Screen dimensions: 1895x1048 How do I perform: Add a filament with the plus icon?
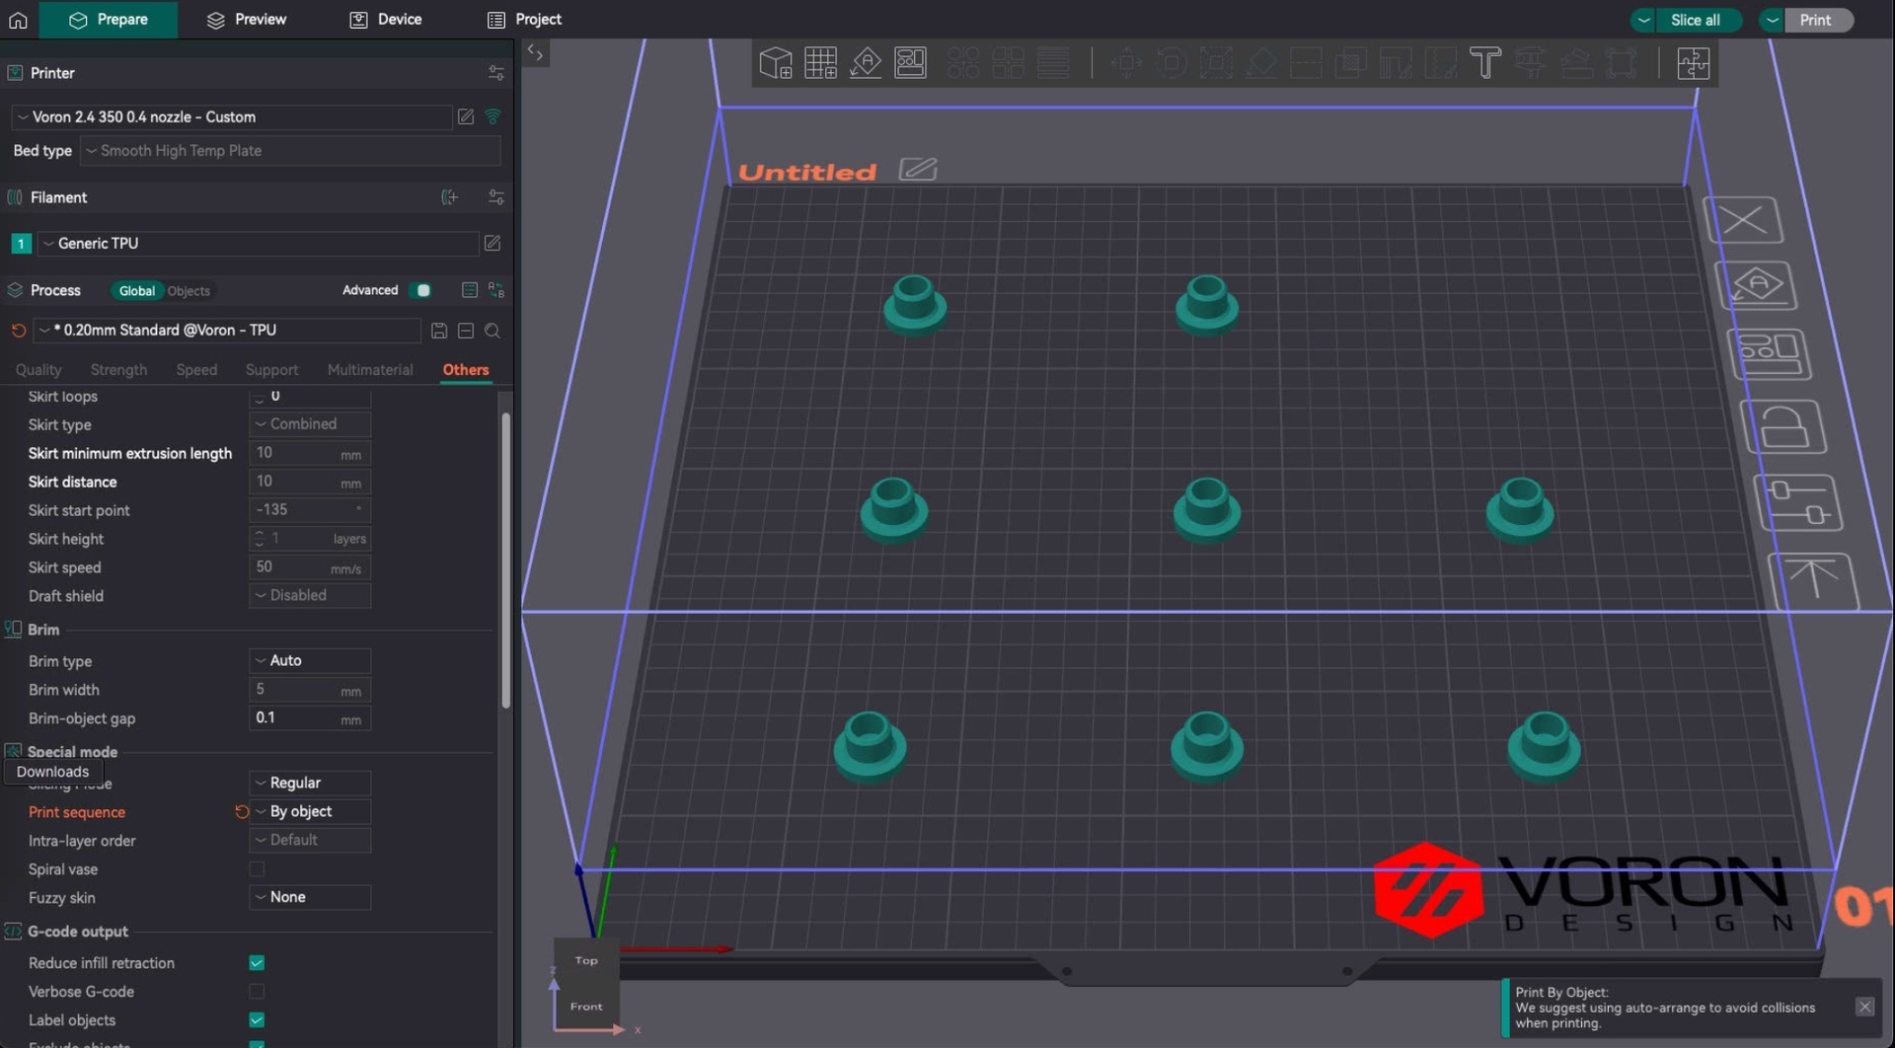point(449,197)
